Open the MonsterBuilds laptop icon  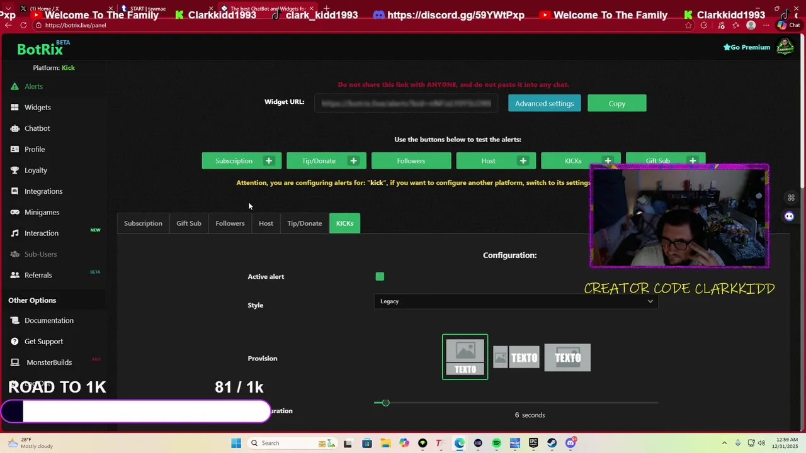[14, 362]
